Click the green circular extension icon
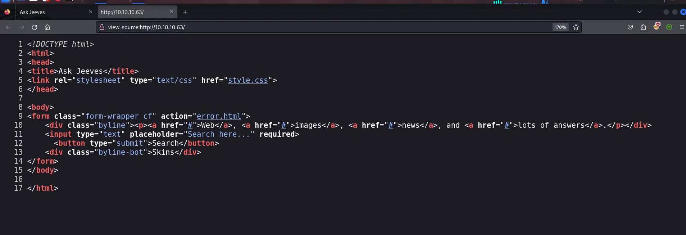Viewport: 686px width, 235px height. point(669,27)
